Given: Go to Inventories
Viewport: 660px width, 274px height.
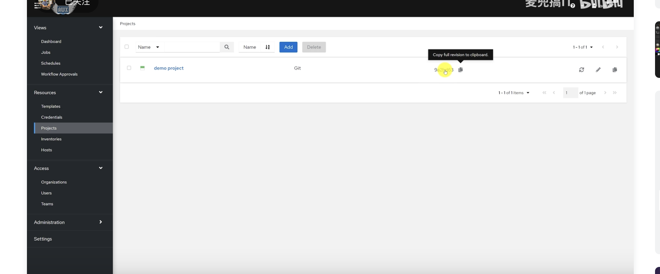Looking at the screenshot, I should pyautogui.click(x=51, y=139).
